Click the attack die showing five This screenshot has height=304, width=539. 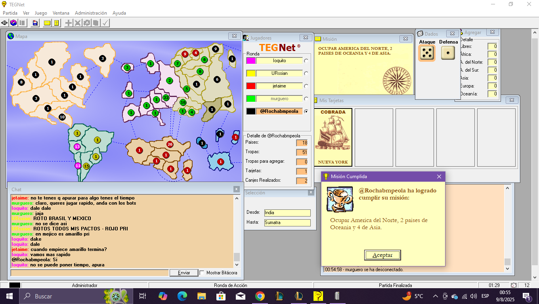(427, 53)
